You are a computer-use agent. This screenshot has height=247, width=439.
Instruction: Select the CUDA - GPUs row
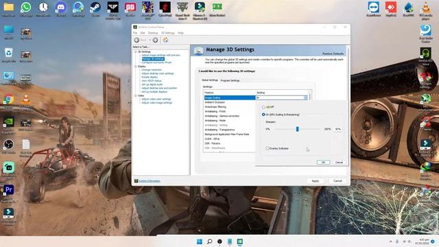230,139
